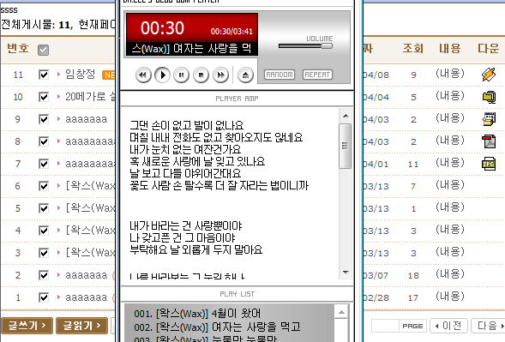
Task: Stop playback with the stop button
Action: (x=201, y=75)
